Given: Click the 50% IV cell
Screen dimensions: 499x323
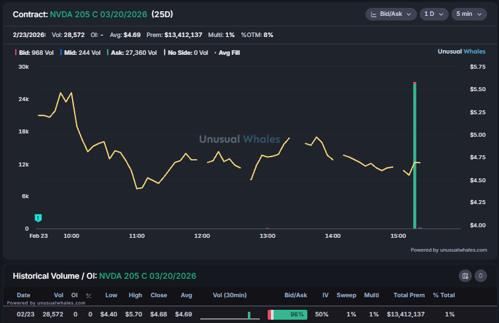Looking at the screenshot, I should point(322,314).
